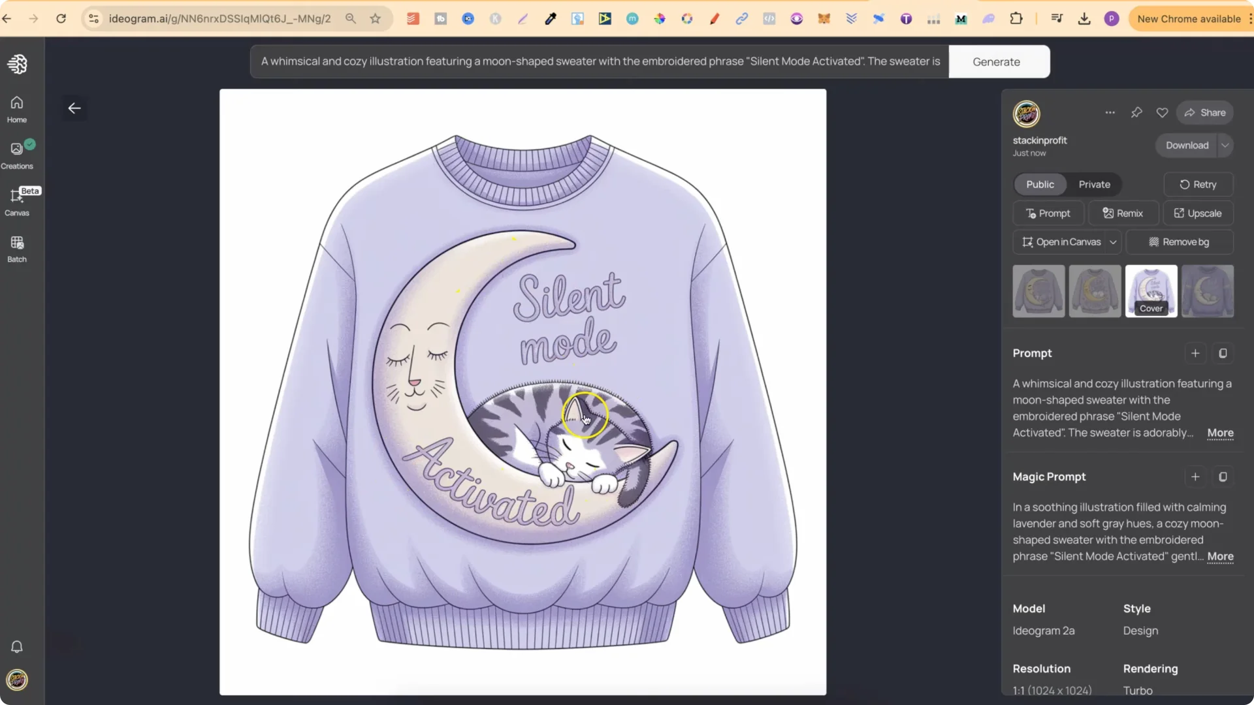This screenshot has height=705, width=1254.
Task: Retry generating this image
Action: click(x=1198, y=185)
